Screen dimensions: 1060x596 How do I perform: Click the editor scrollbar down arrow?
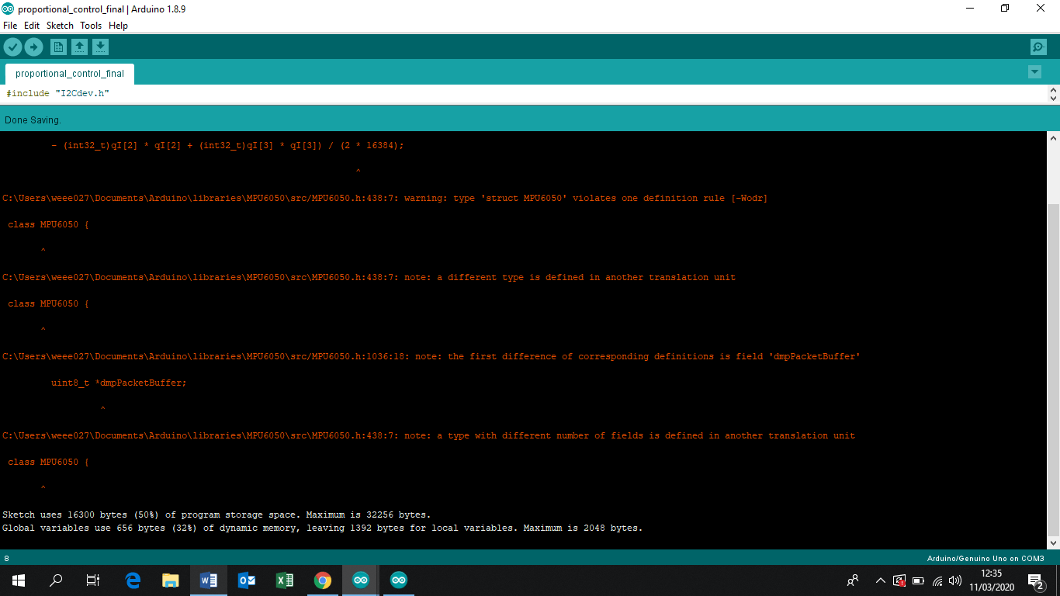click(1053, 98)
